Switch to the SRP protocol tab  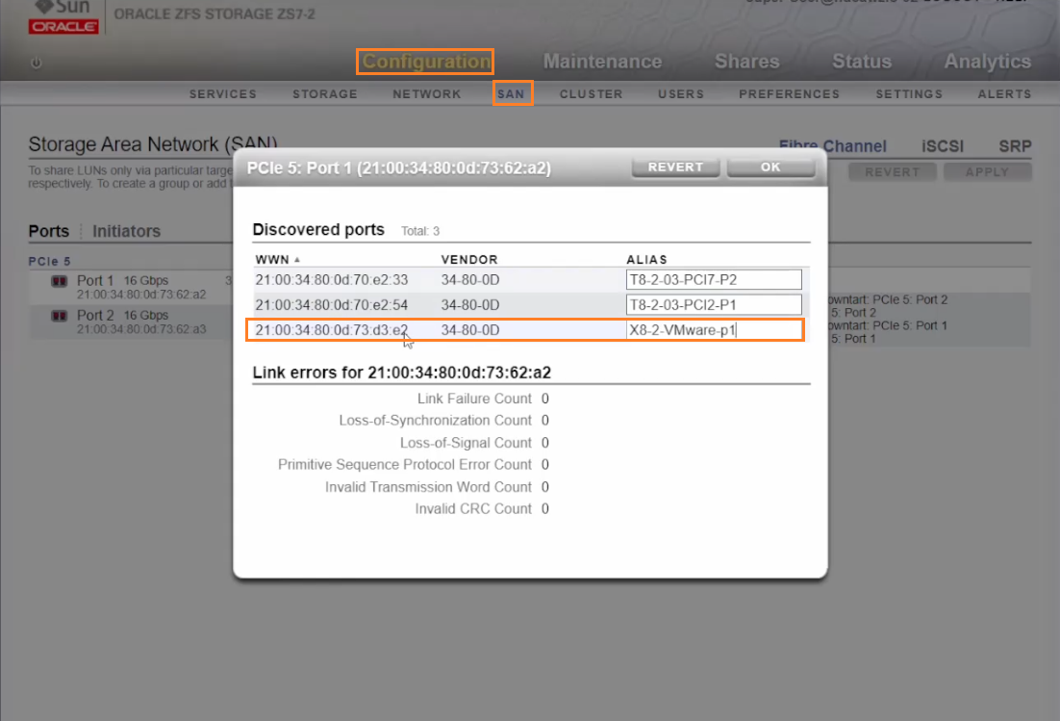pos(1016,146)
